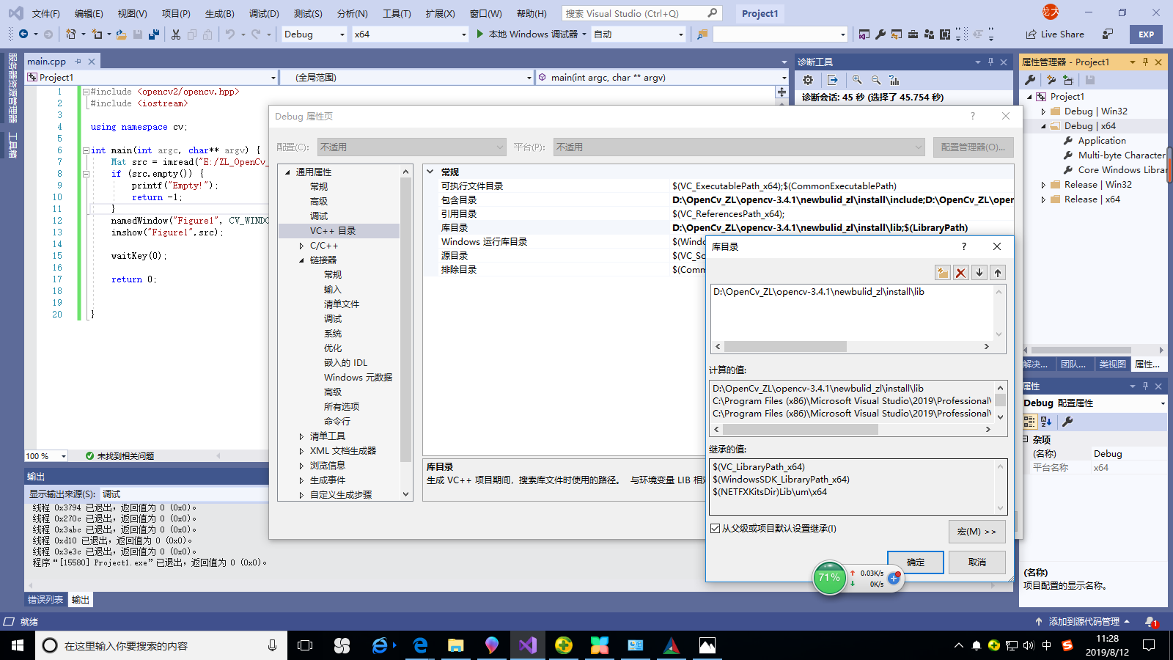This screenshot has width=1173, height=660.
Task: Toggle 从父级或项目默认设置继承 checkbox
Action: click(x=716, y=529)
